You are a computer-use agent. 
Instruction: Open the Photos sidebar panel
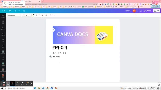[3, 40]
